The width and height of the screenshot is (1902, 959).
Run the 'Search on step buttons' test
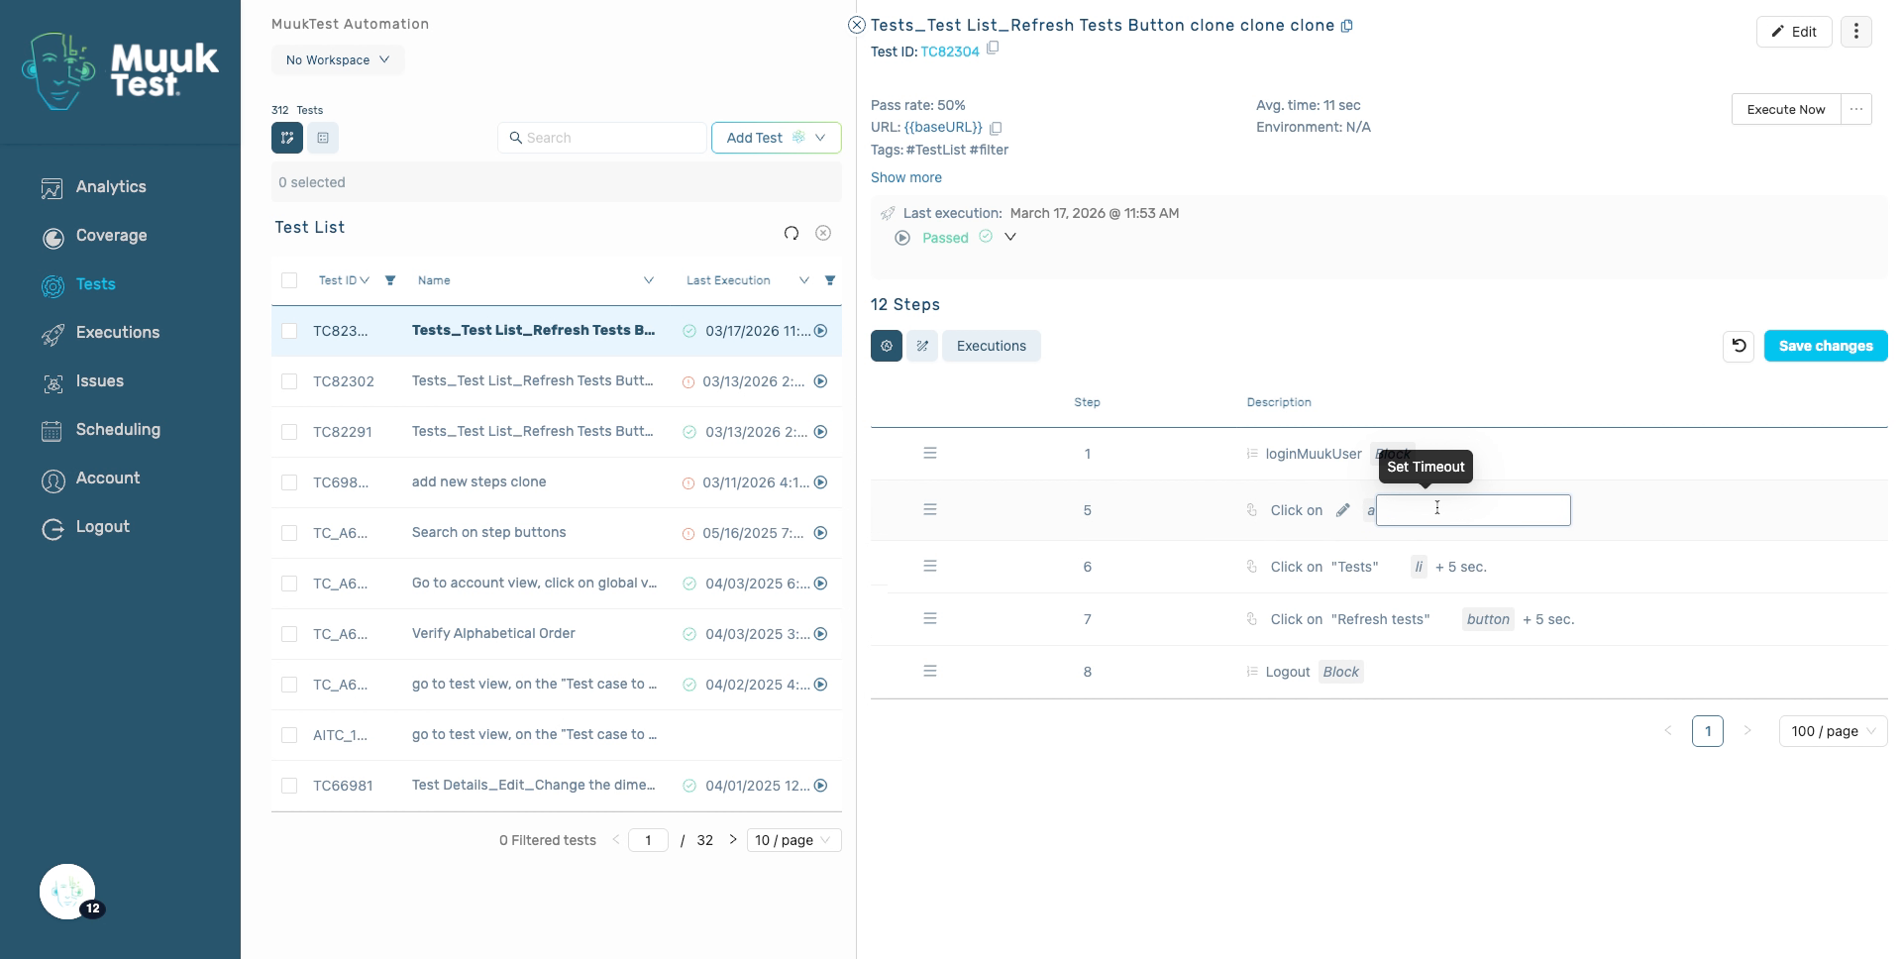coord(820,533)
